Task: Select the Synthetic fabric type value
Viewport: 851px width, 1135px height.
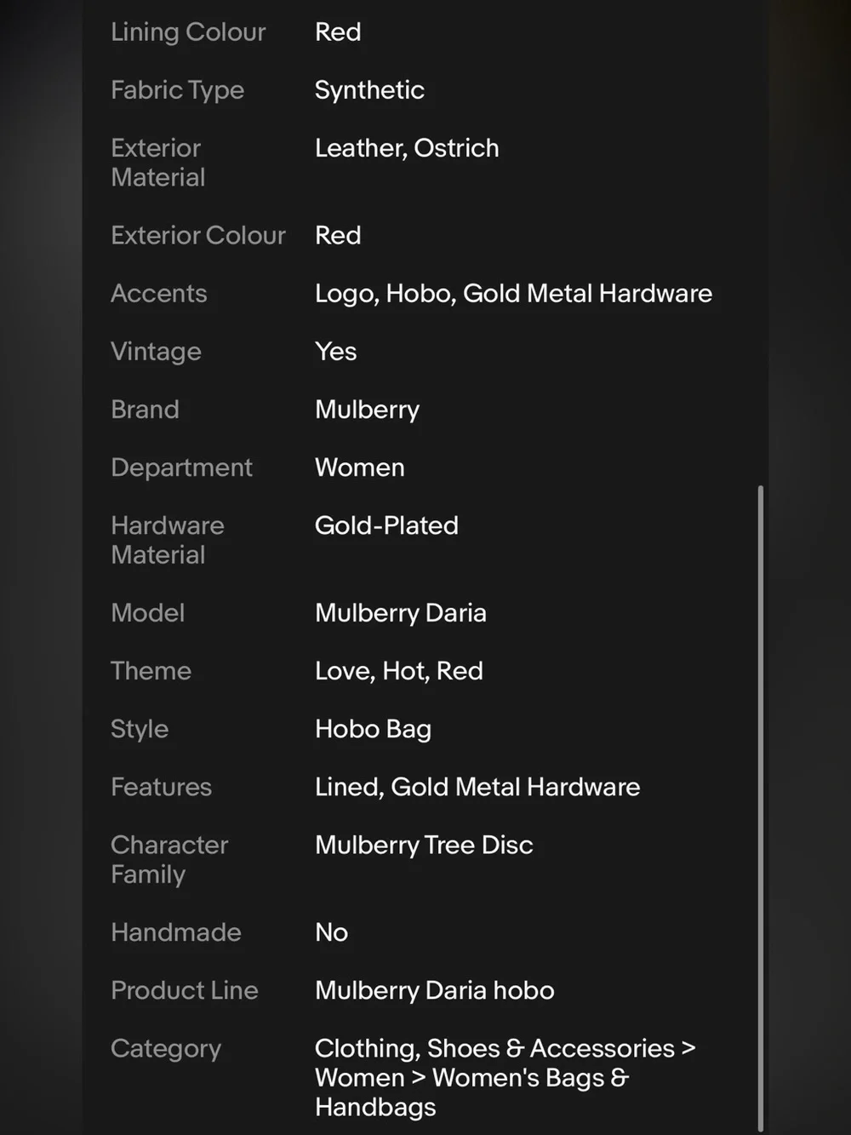Action: [369, 90]
